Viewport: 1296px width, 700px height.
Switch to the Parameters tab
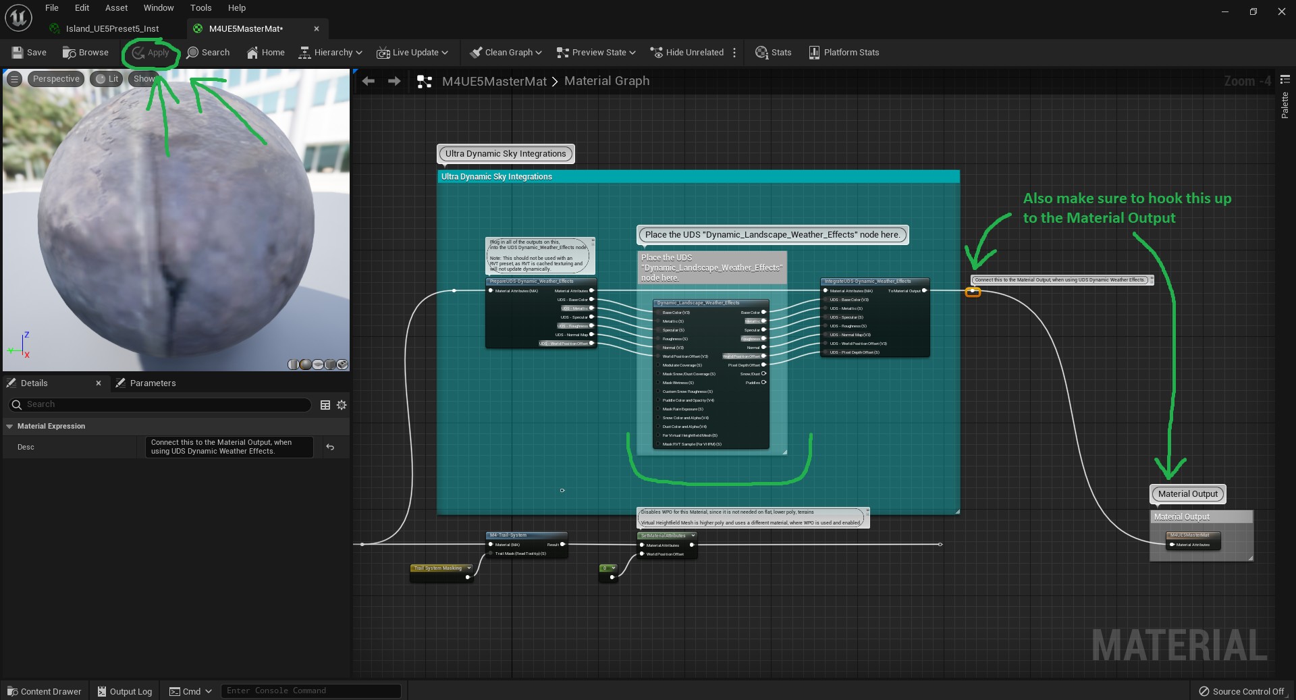pos(146,383)
